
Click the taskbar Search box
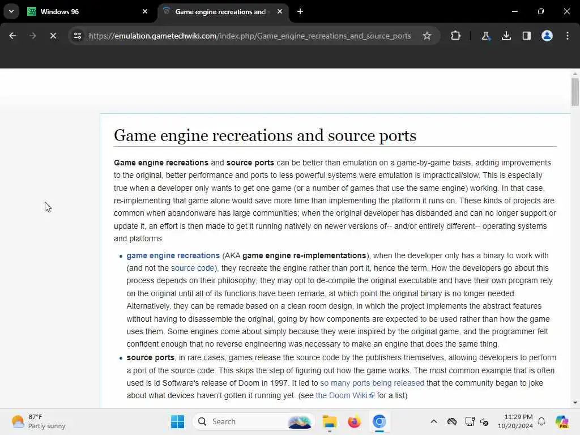(253, 421)
